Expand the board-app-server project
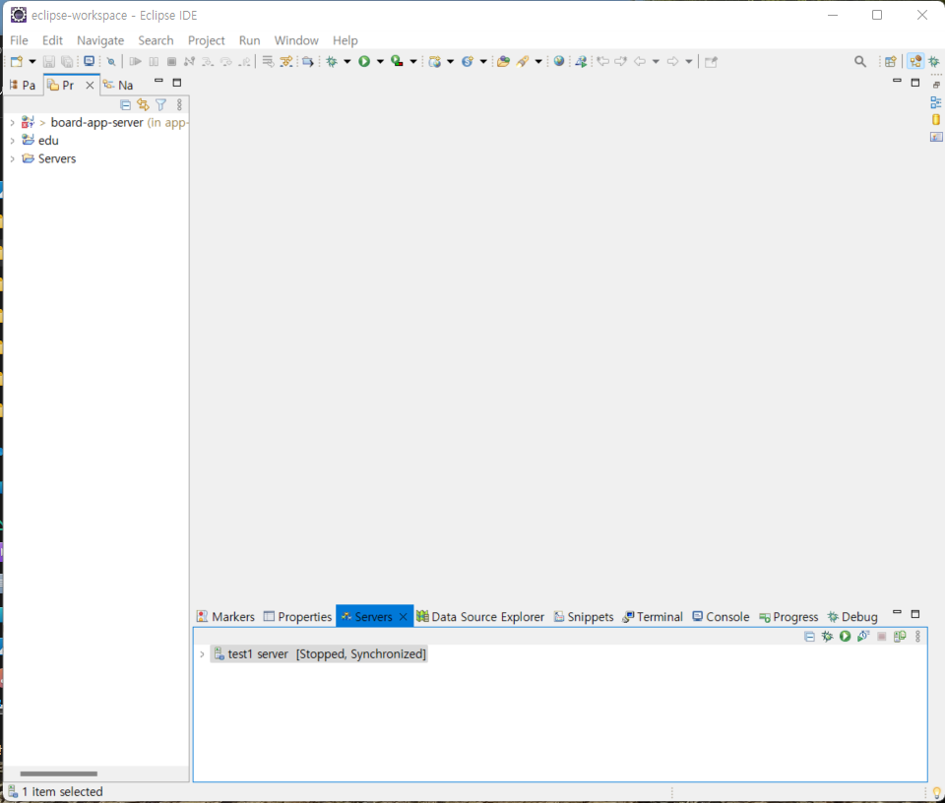Image resolution: width=945 pixels, height=803 pixels. (x=12, y=122)
